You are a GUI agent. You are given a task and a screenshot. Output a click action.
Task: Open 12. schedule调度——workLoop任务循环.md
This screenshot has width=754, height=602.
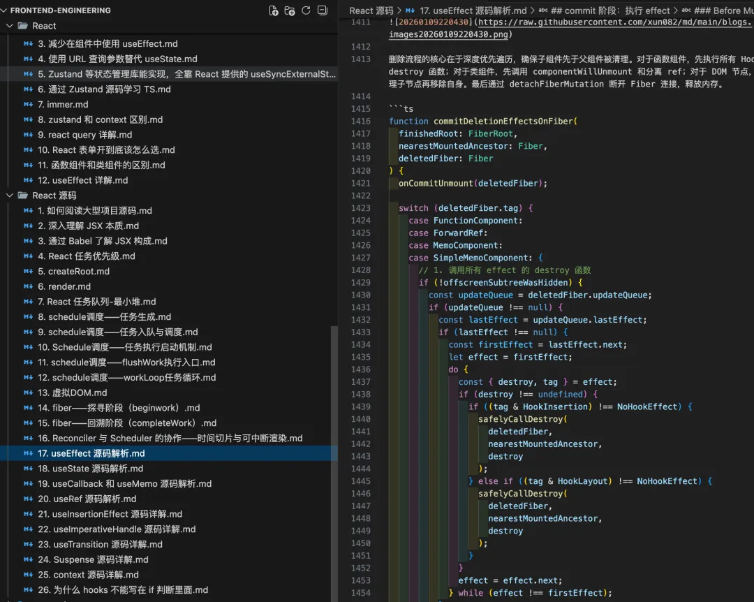tap(169, 377)
